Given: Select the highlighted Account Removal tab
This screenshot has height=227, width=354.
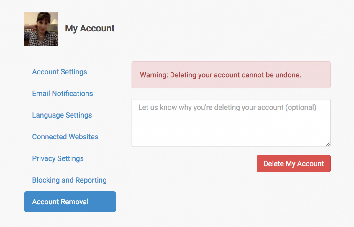Looking at the screenshot, I should click(70, 202).
